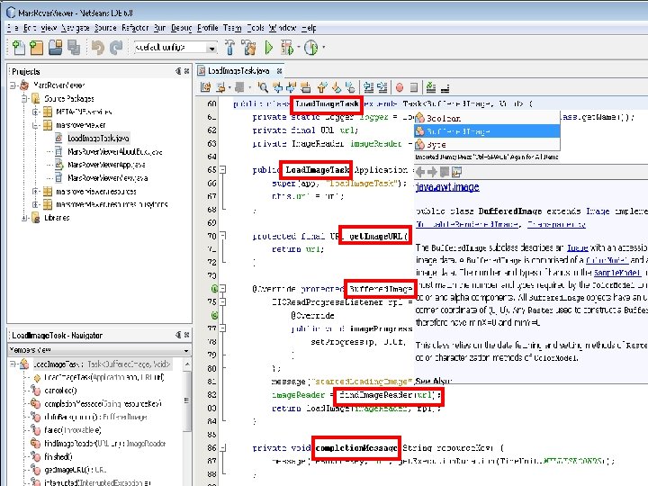Click the Navigator panel vertical scrollbar
Screen dimensions: 648x486
pos(187,421)
